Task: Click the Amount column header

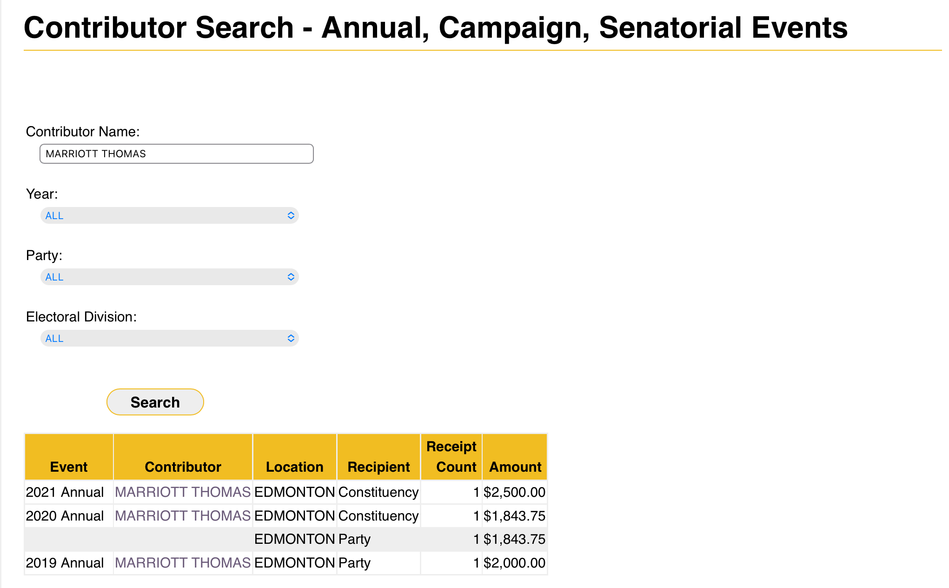Action: (515, 467)
